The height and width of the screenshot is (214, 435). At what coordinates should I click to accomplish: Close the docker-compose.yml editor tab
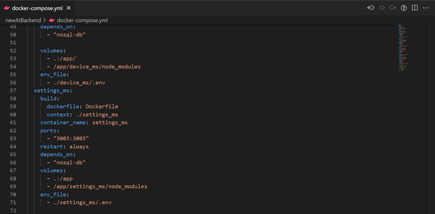pyautogui.click(x=69, y=8)
